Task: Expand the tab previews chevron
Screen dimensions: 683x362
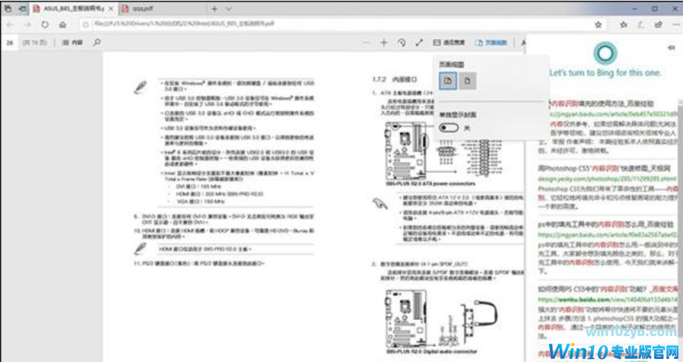Action: click(229, 8)
